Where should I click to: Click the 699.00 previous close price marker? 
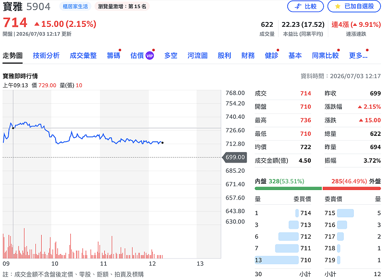click(235, 157)
